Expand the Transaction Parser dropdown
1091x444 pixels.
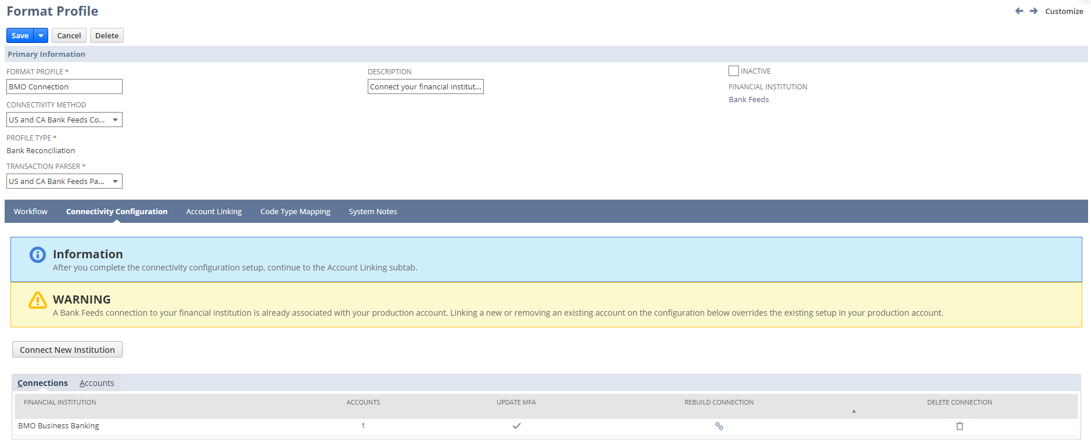click(115, 182)
